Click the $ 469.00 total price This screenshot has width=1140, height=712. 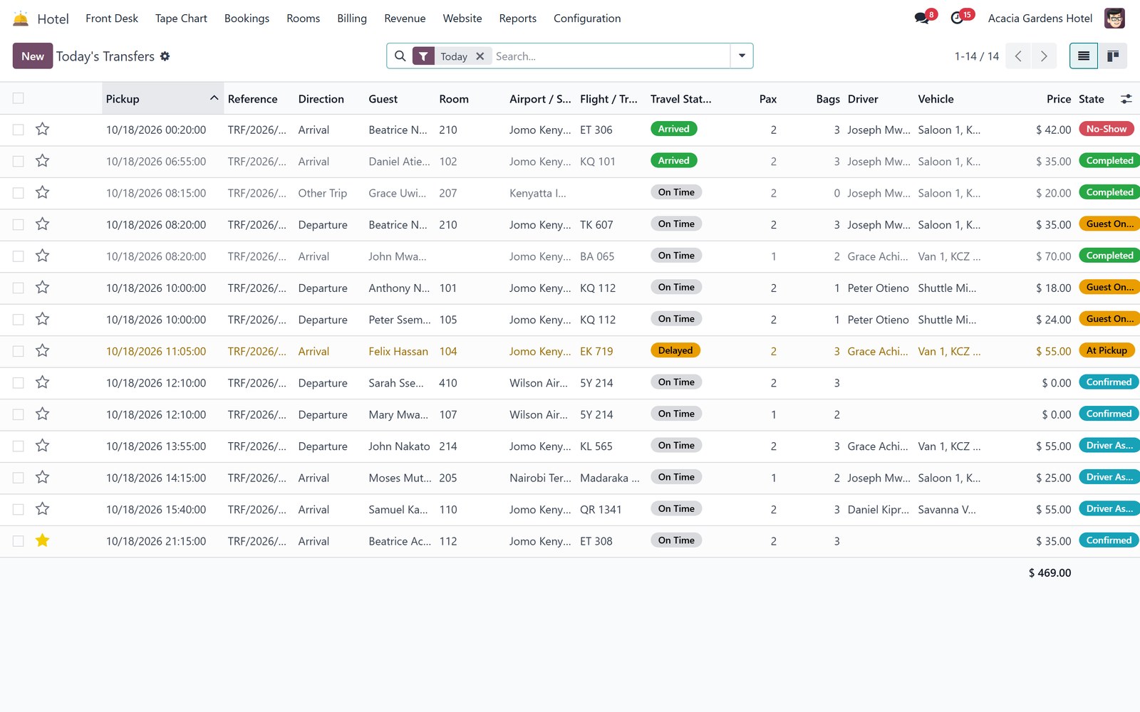[x=1050, y=572]
